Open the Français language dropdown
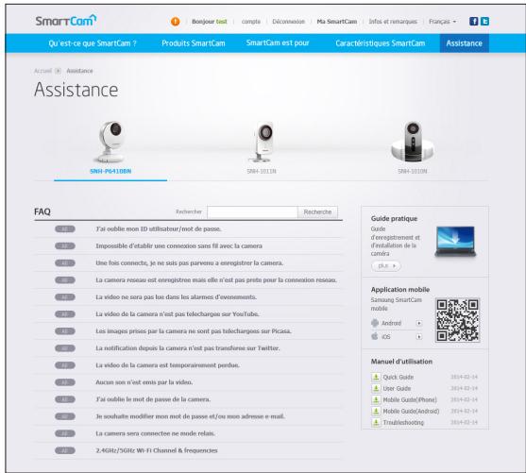Screen dimensions: 526x473 tap(443, 22)
